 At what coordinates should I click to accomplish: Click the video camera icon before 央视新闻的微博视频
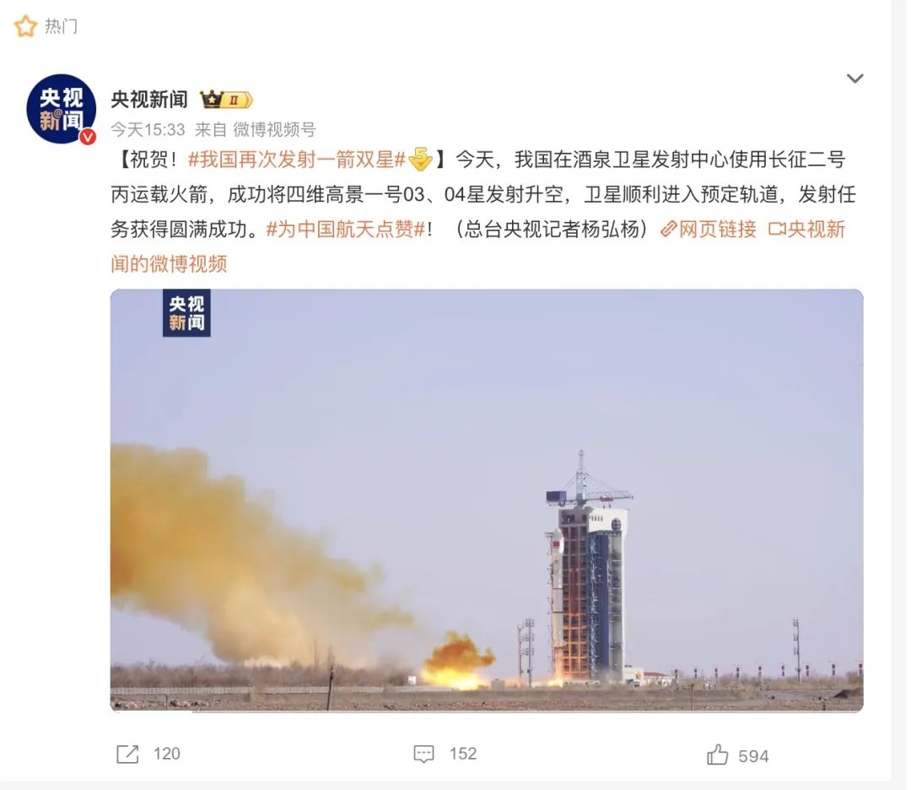777,229
